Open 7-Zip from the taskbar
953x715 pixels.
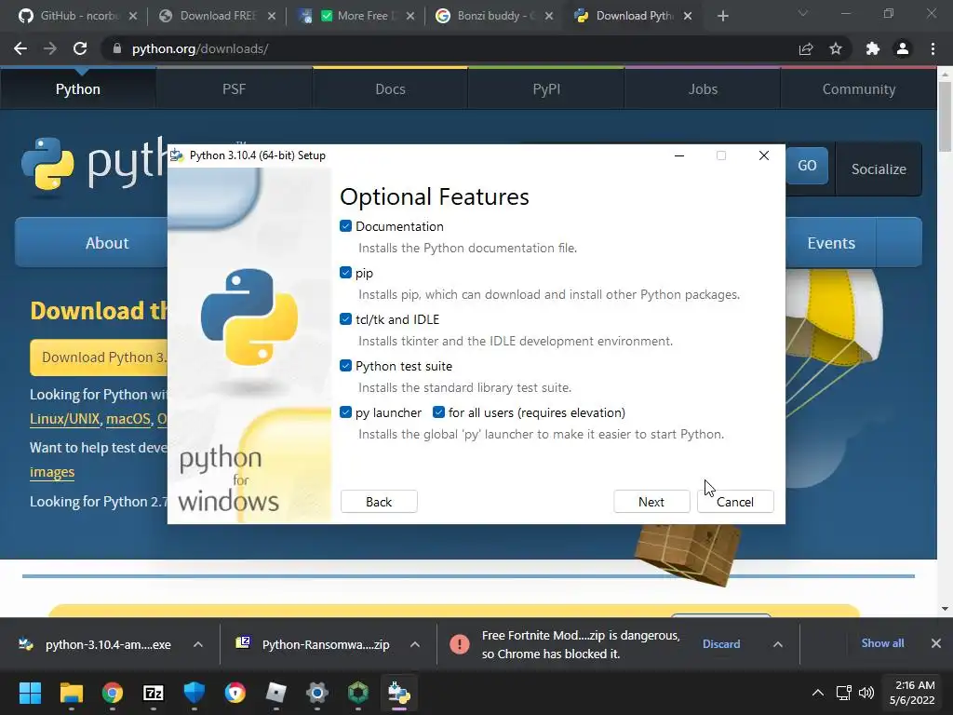point(154,693)
